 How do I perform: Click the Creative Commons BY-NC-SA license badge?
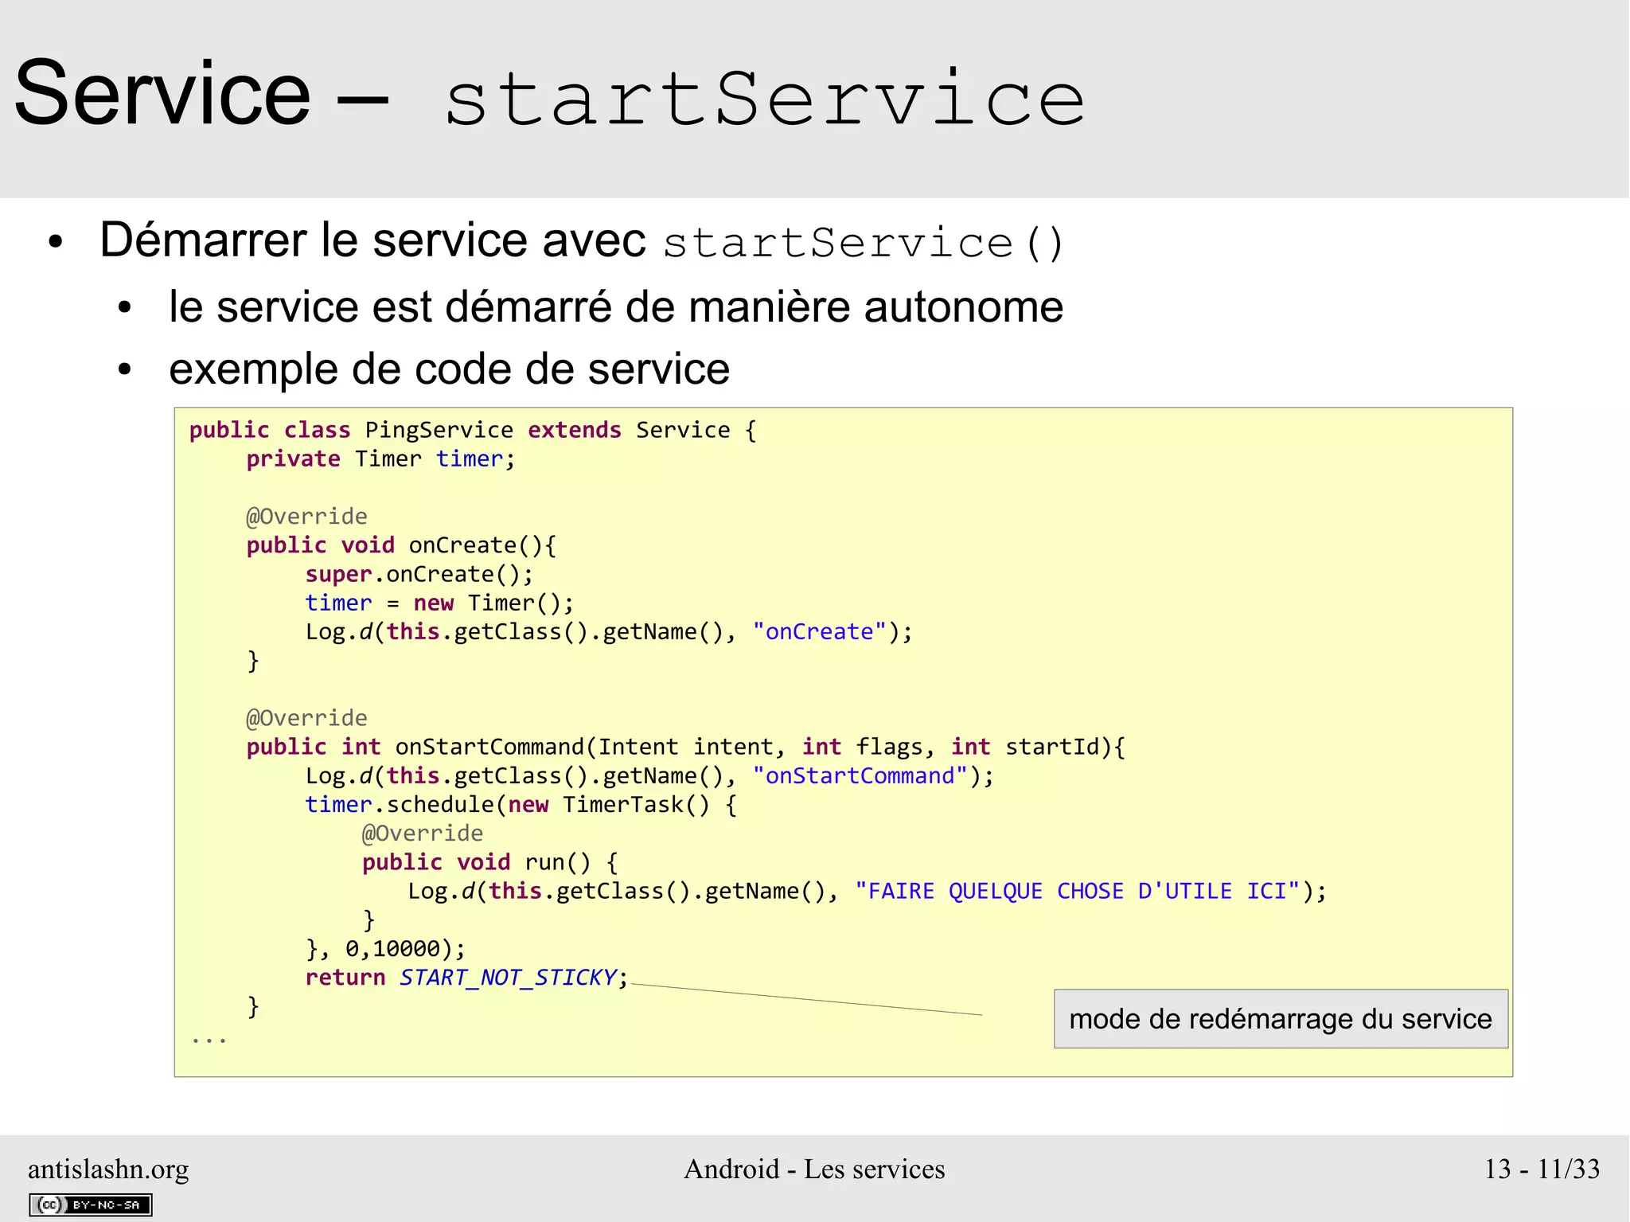(x=91, y=1204)
